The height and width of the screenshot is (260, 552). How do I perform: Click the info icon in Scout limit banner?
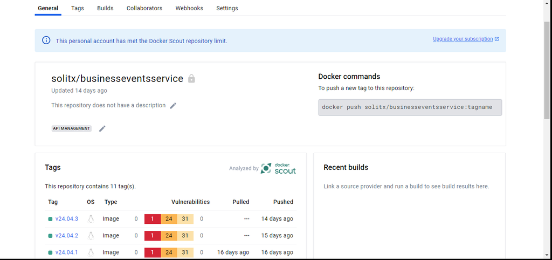46,40
